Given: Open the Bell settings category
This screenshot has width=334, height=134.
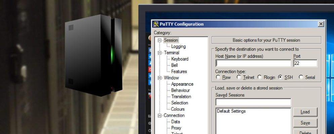Looking at the screenshot, I should pyautogui.click(x=174, y=65).
